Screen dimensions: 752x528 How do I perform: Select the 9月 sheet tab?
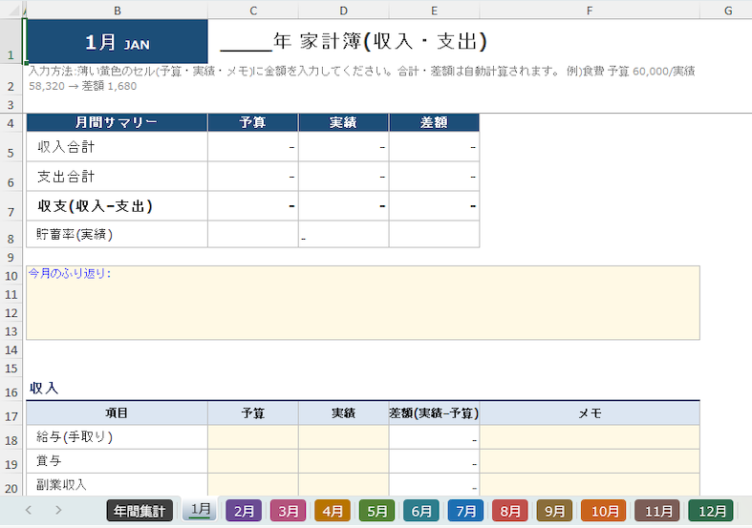click(554, 511)
